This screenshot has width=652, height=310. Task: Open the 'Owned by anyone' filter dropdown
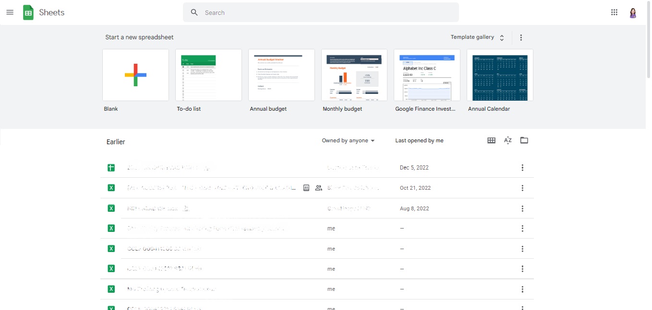348,141
